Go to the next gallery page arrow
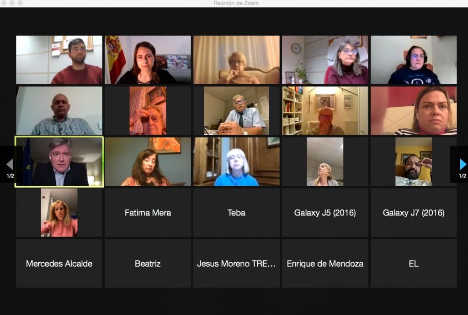Screen dimensions: 468x315 (463, 164)
